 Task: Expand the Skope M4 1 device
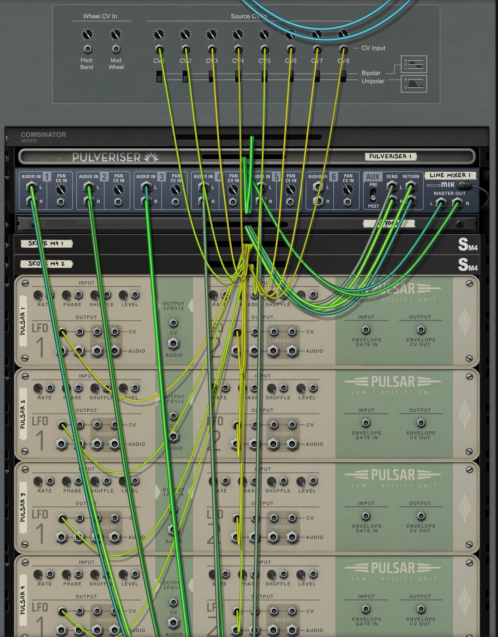[x=7, y=245]
